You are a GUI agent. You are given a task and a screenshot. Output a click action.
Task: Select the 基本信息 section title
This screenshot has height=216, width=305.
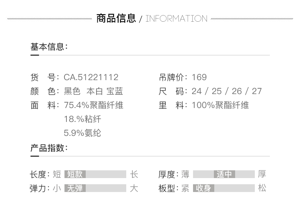pyautogui.click(x=49, y=47)
